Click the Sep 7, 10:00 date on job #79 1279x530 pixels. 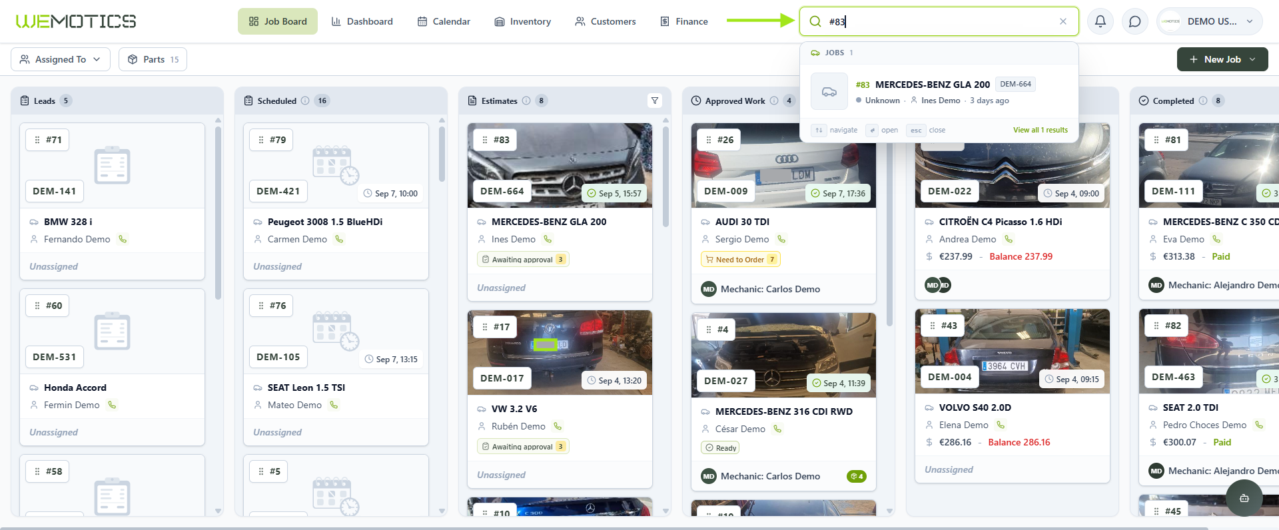pos(391,194)
